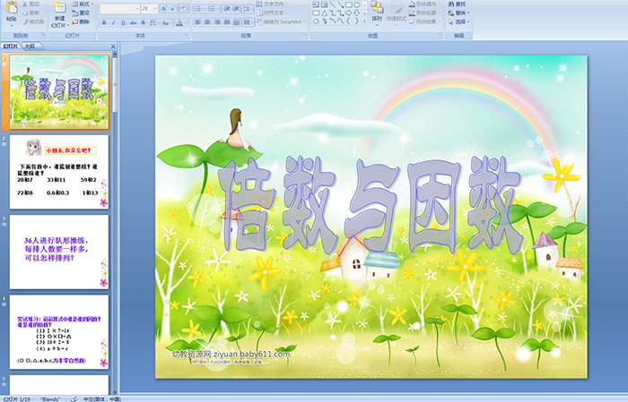Open the Font Color picker
The height and width of the screenshot is (402, 628).
pos(179,22)
